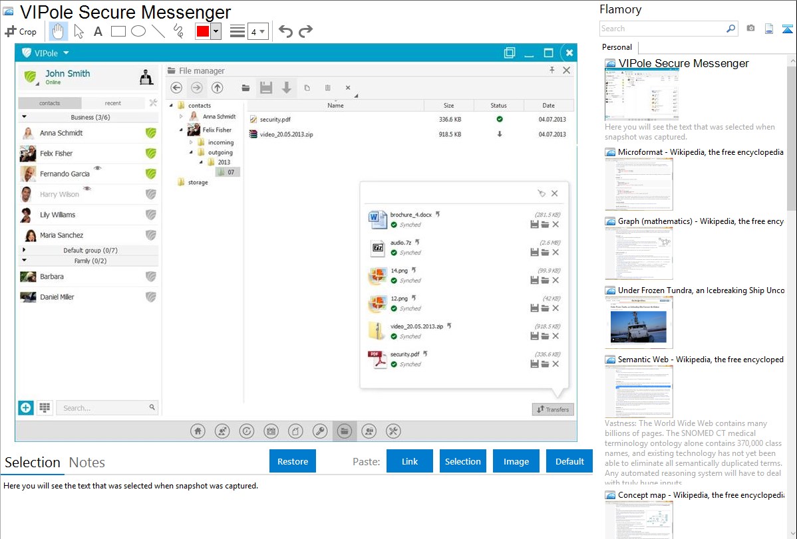
Task: Click the floppy save icon in File manager toolbar
Action: (266, 88)
